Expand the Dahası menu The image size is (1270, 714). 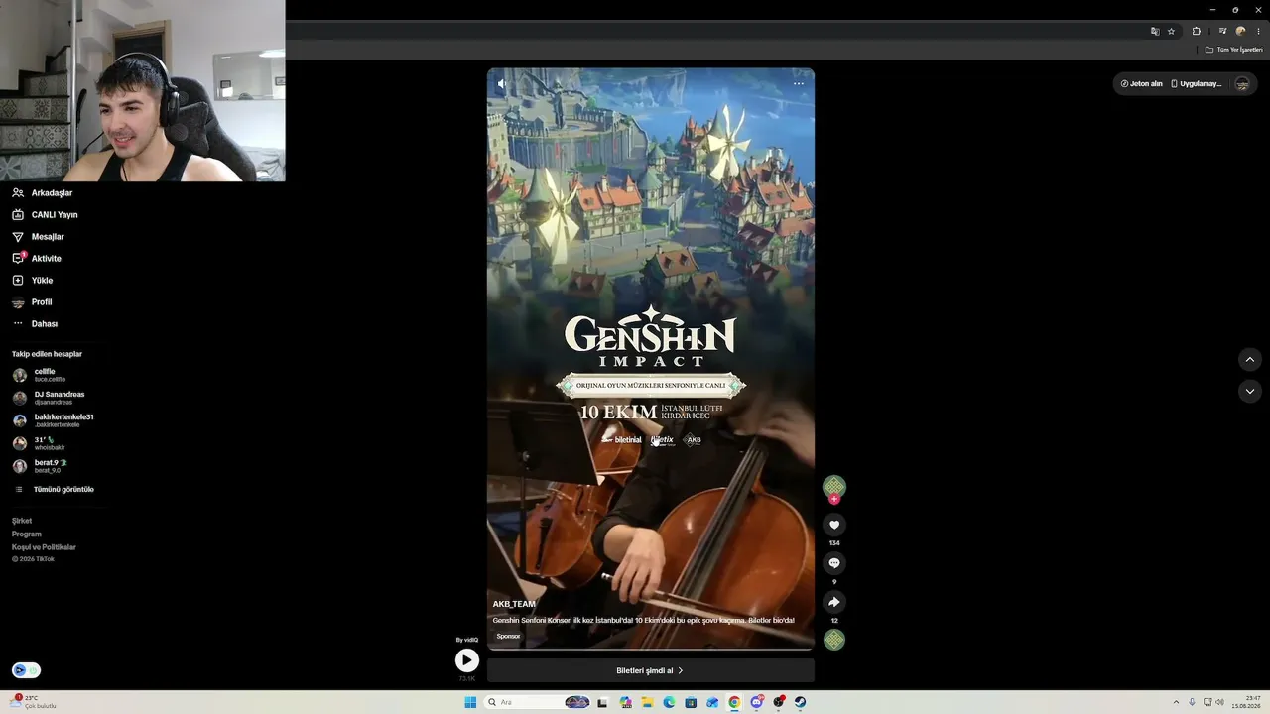(x=35, y=324)
